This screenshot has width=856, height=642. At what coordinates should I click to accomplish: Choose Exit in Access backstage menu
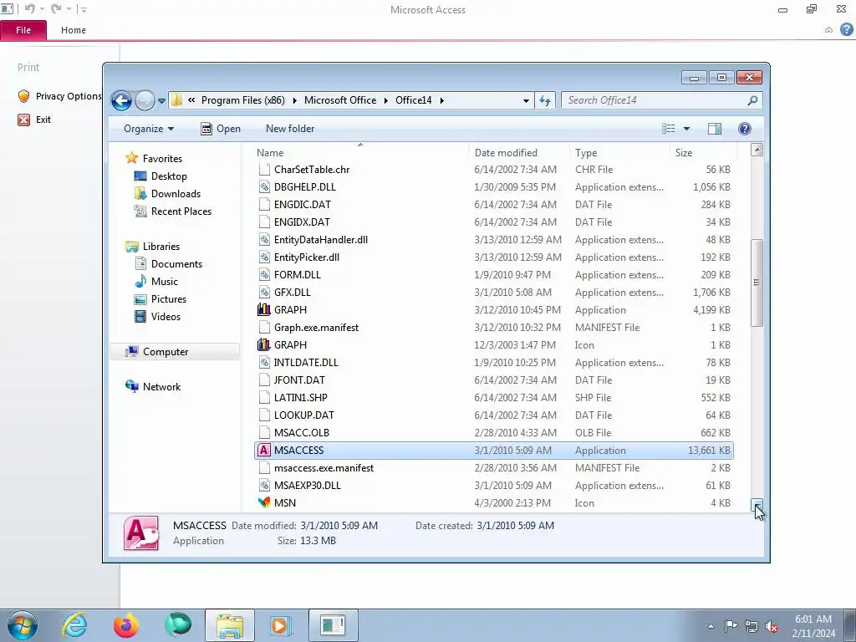tap(33, 120)
